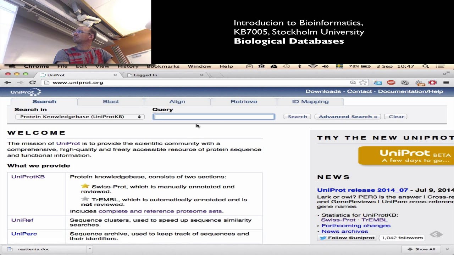The width and height of the screenshot is (454, 255).
Task: Open the Help menu
Action: click(x=226, y=66)
